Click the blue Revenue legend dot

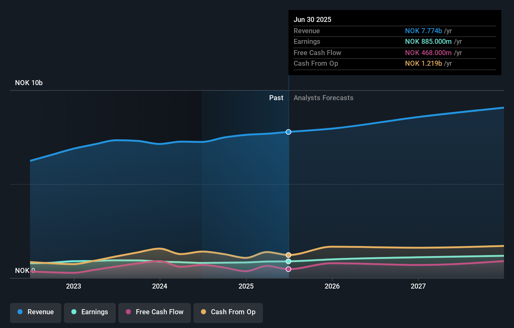[20, 312]
